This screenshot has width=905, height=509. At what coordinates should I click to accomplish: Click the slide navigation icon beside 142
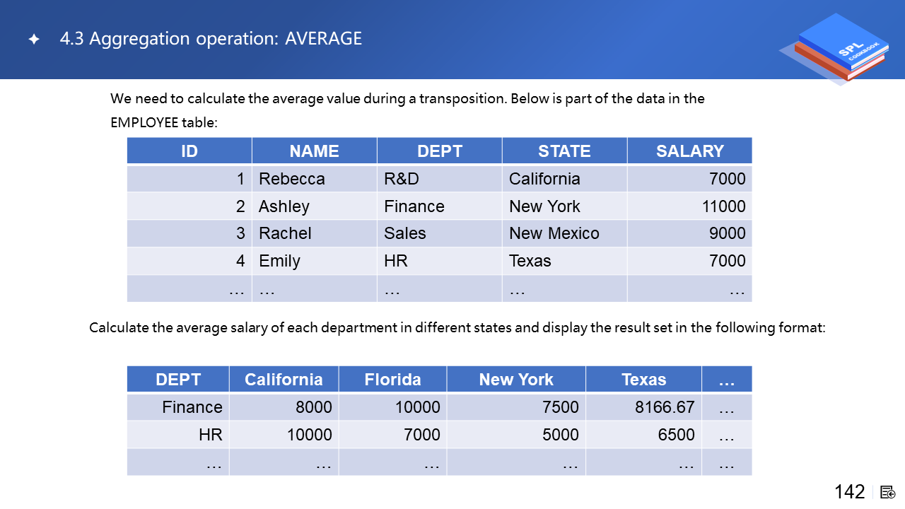[888, 492]
